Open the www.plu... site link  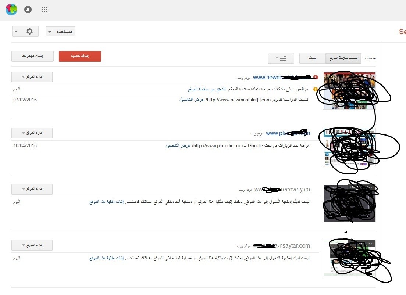coord(288,133)
